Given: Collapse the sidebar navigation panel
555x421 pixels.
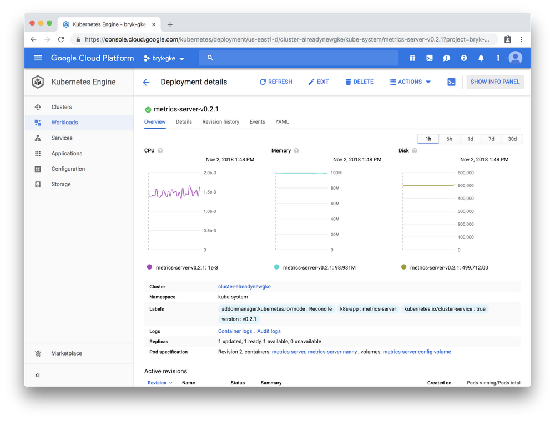Looking at the screenshot, I should [x=38, y=376].
